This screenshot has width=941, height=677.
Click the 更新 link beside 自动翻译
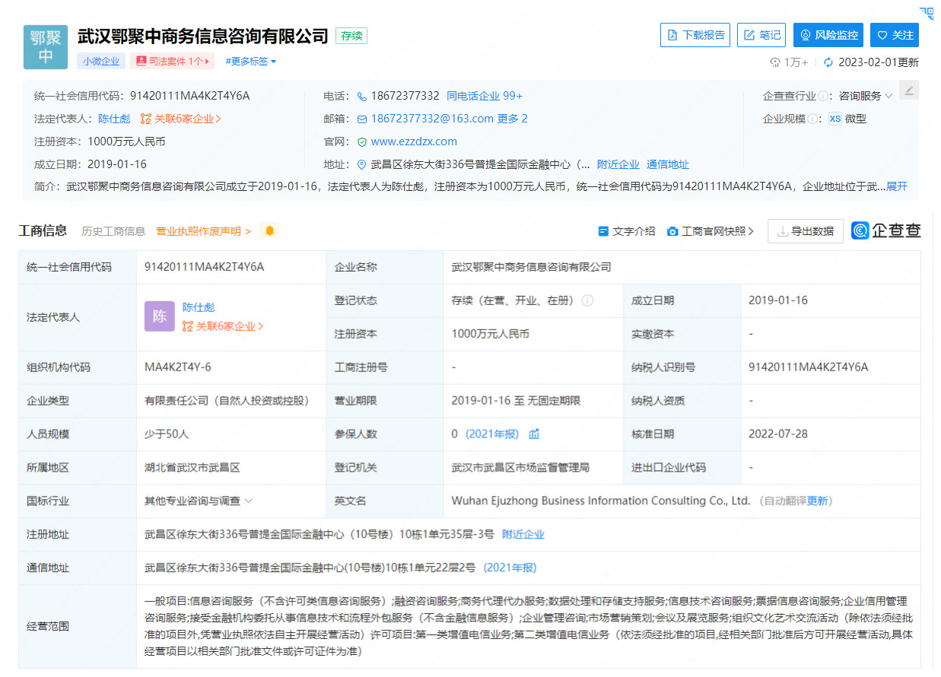click(x=818, y=501)
